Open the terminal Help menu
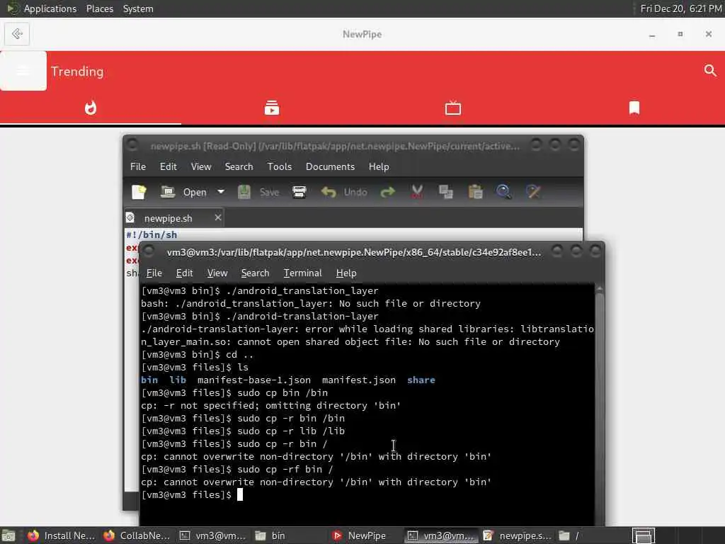The image size is (725, 544). pyautogui.click(x=346, y=273)
